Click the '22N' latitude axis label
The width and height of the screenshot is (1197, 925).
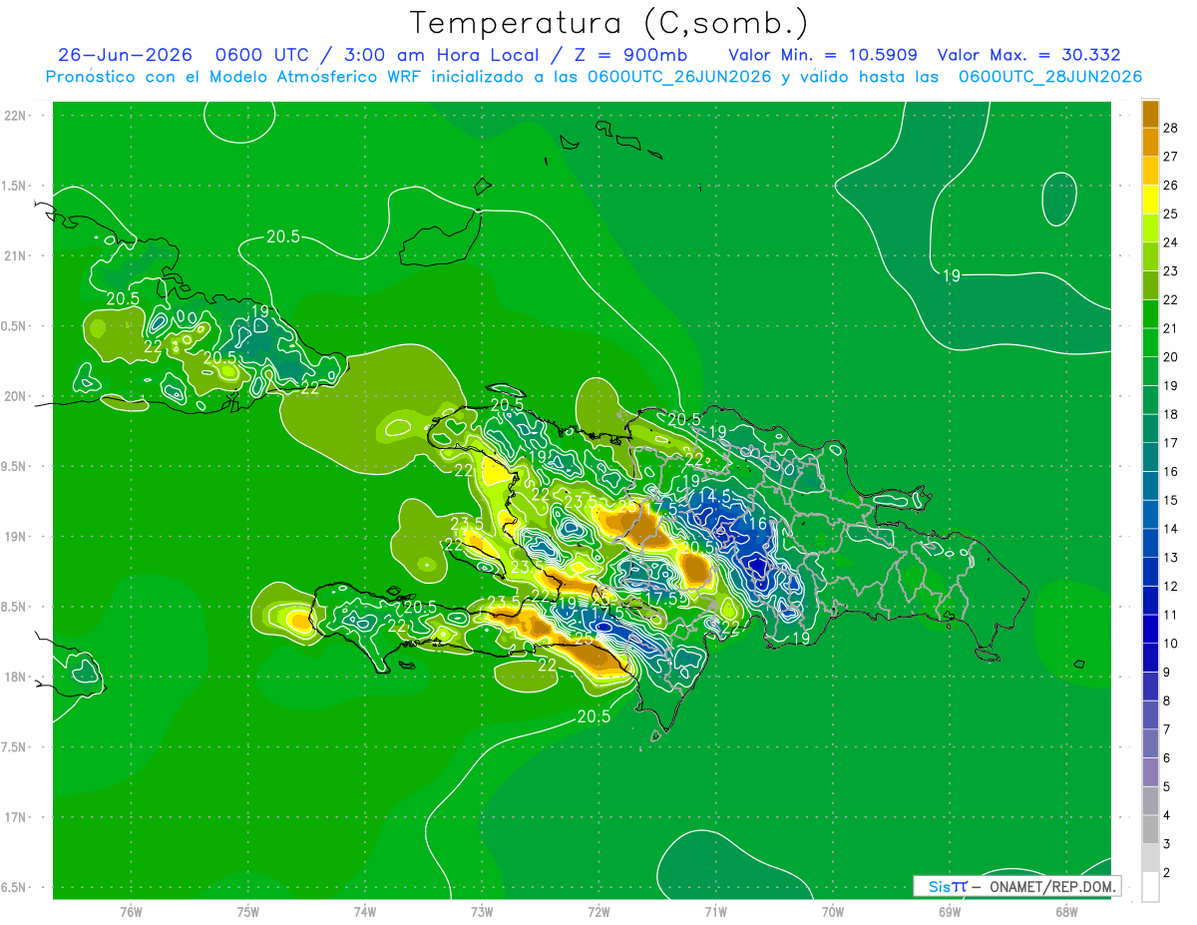(15, 115)
